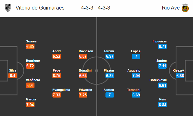
Task: Select player name Figueiras
Action: 160,41
